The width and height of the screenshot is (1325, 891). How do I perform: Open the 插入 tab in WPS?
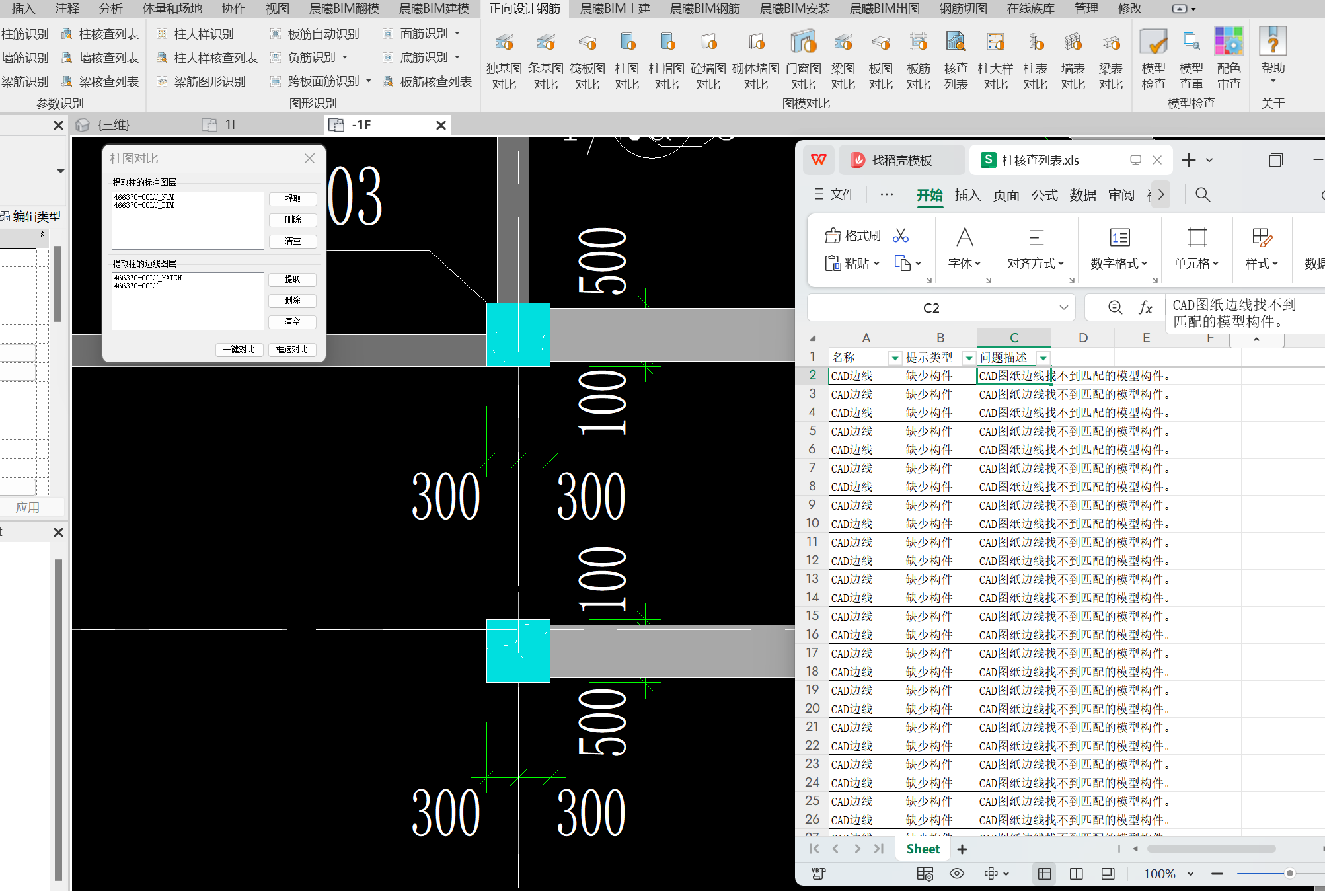pos(967,195)
